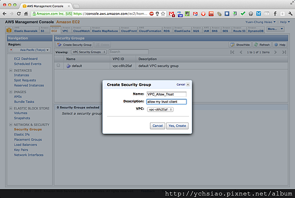295x198 pixels.
Task: Click the green checkmark extension icon
Action: tap(243, 14)
